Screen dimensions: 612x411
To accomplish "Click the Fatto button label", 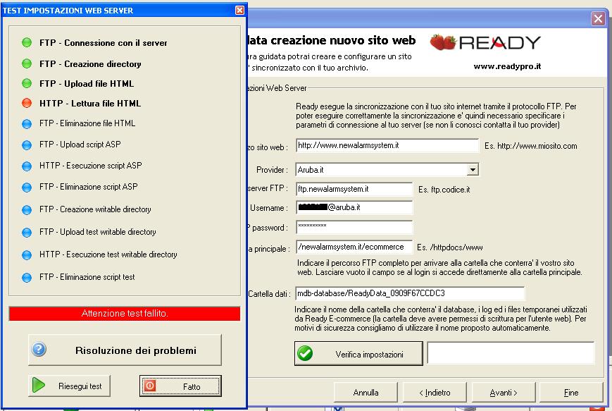I will pyautogui.click(x=192, y=387).
